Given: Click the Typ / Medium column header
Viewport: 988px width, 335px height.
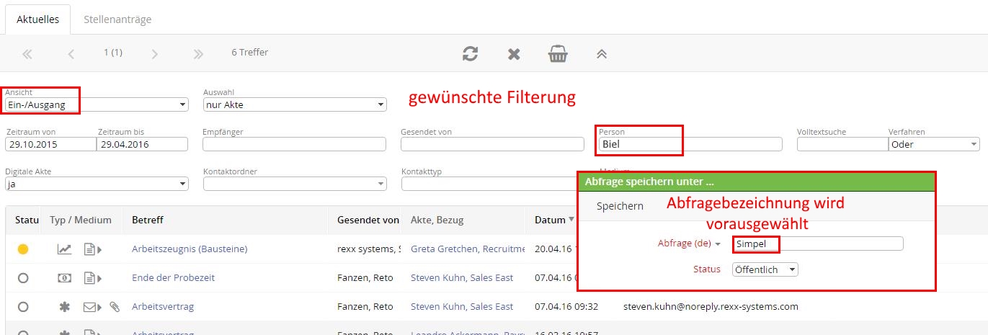Looking at the screenshot, I should tap(81, 220).
